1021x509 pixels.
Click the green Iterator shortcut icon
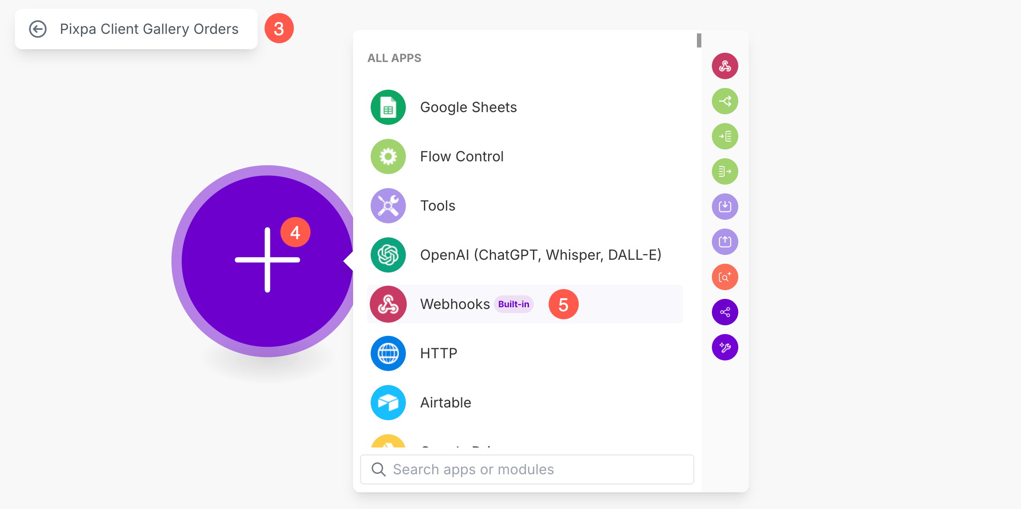tap(725, 136)
